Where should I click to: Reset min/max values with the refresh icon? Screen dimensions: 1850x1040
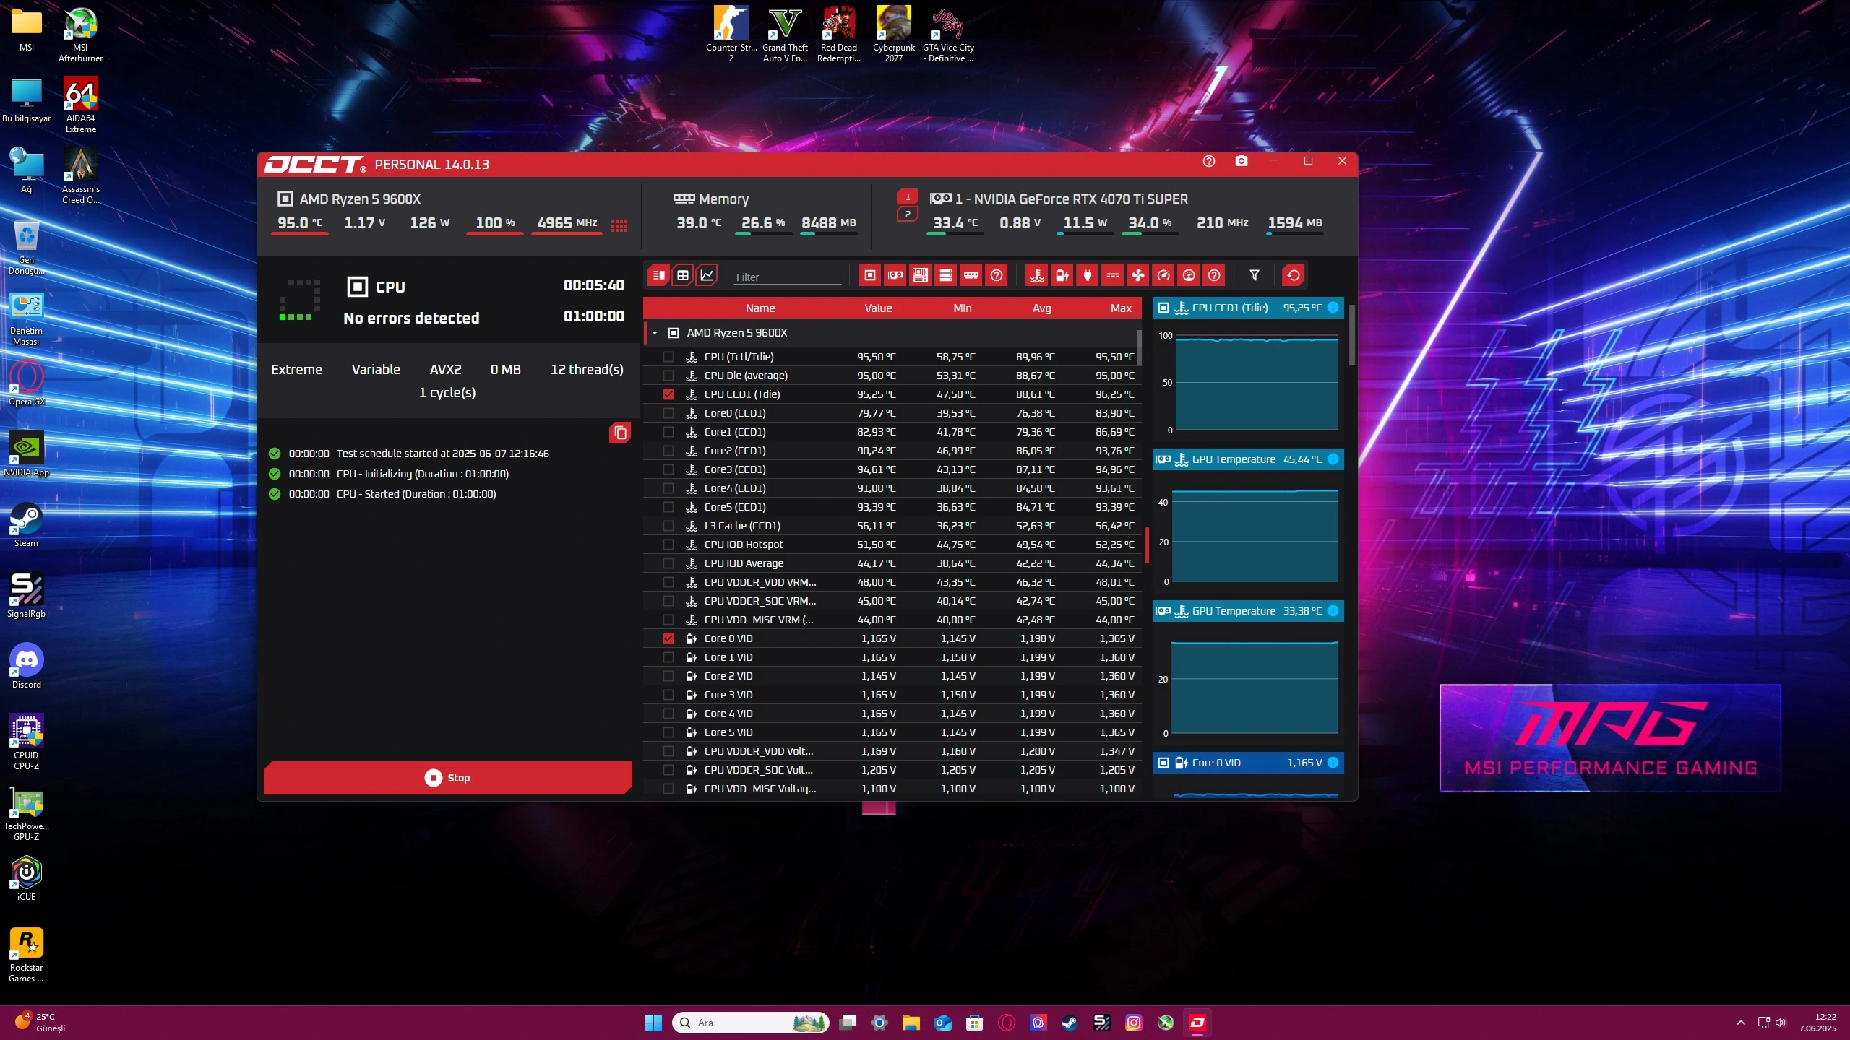pos(1294,275)
